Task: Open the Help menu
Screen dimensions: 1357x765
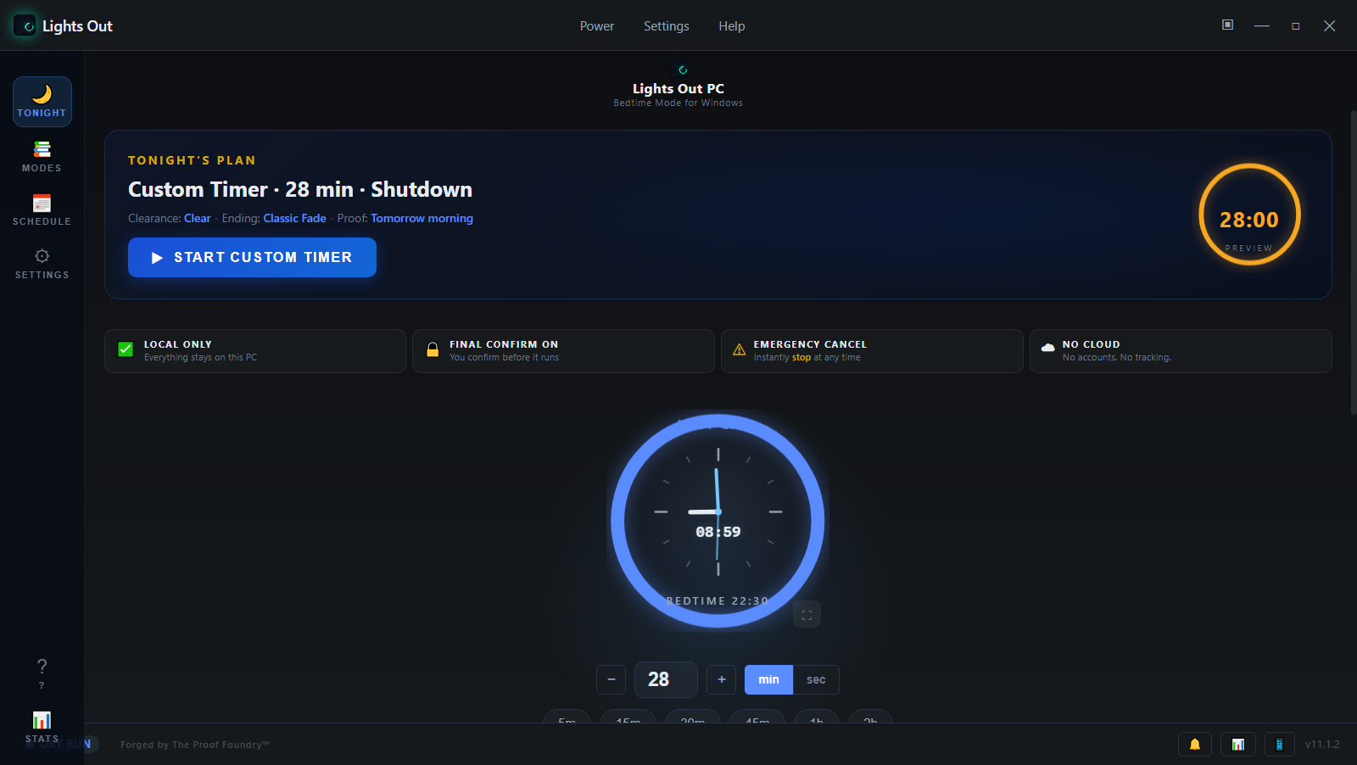Action: 732,26
